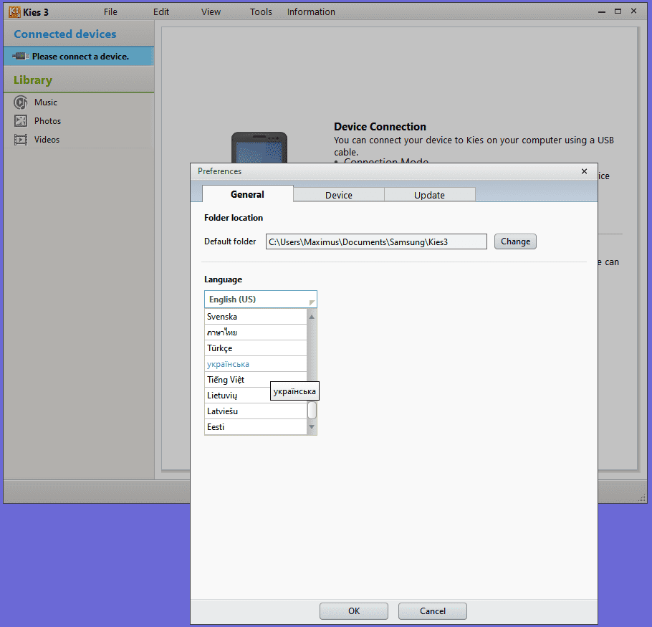Click the Library heading
652x627 pixels.
tap(33, 80)
